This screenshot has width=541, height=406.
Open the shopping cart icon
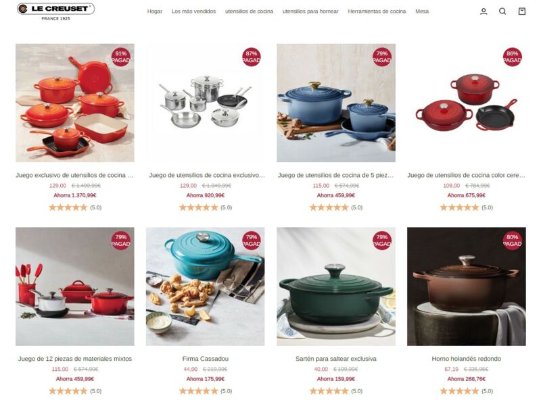[x=522, y=11]
